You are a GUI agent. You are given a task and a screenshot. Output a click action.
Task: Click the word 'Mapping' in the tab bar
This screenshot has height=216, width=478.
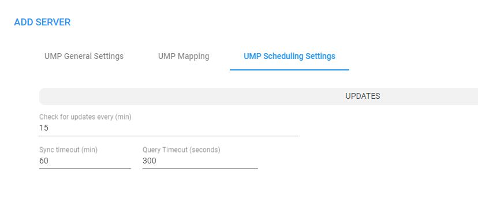pos(193,57)
